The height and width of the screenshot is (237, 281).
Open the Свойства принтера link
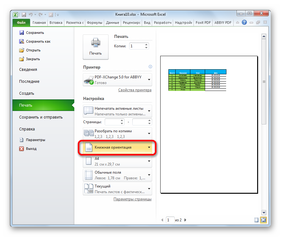tap(135, 90)
